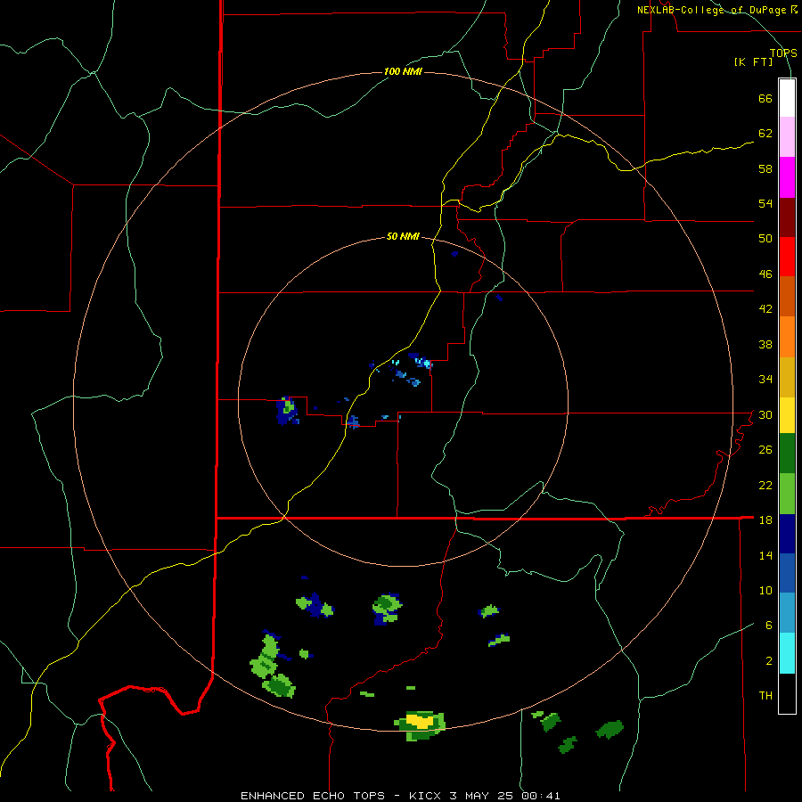Click the "6" scale value
This screenshot has width=802, height=802.
[x=769, y=626]
